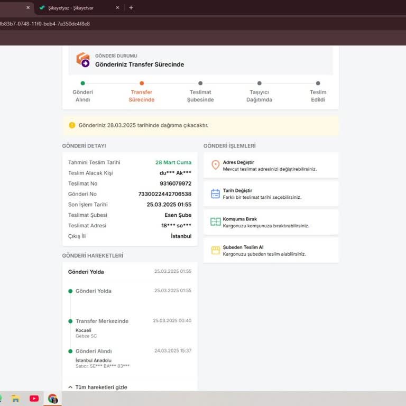
Task: Click the orange Transfer Sürecinde progress dot
Action: click(x=142, y=83)
